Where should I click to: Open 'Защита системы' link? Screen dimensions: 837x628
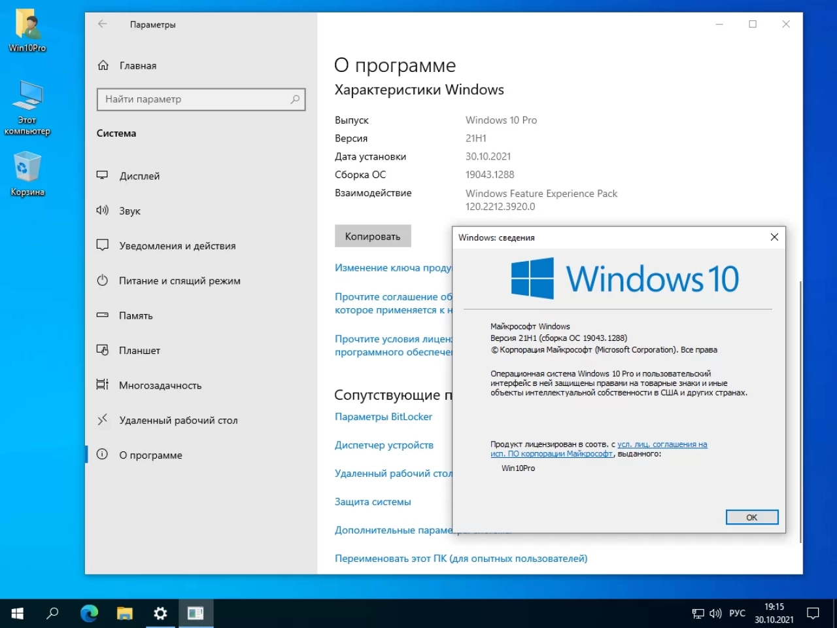(373, 502)
